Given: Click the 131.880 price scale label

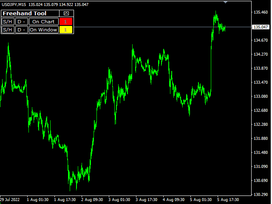Looking at the screenshot, I should tap(261, 139).
